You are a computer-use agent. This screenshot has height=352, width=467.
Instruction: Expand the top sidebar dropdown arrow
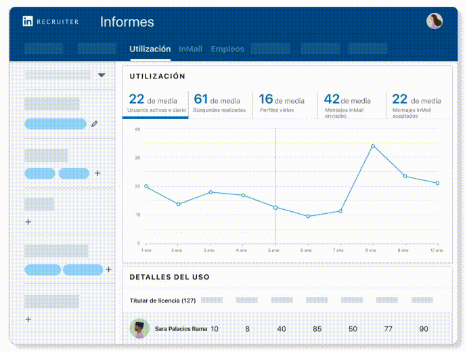pos(102,75)
